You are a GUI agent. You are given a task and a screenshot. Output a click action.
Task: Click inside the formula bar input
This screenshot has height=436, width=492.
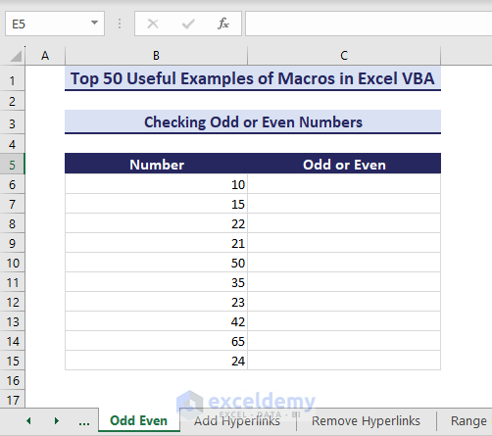click(369, 24)
